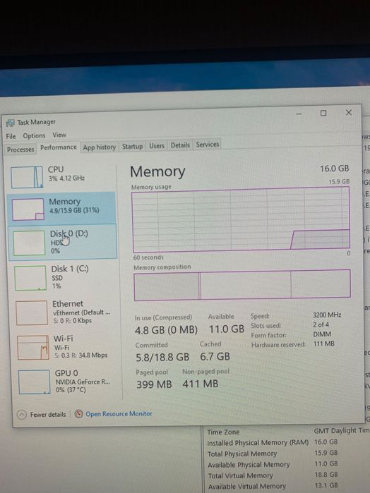370x493 pixels.
Task: Click the Task Manager title bar icon
Action: [x=11, y=123]
